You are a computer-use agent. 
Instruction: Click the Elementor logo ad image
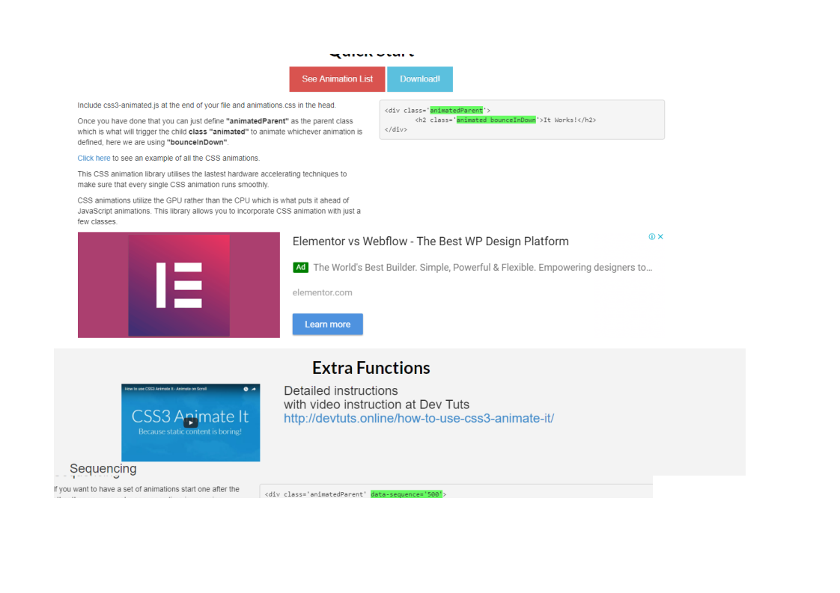click(x=179, y=285)
